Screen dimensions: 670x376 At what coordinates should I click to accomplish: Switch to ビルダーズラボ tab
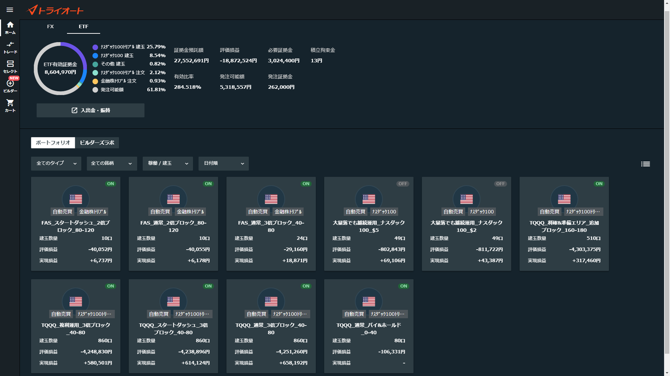(97, 143)
